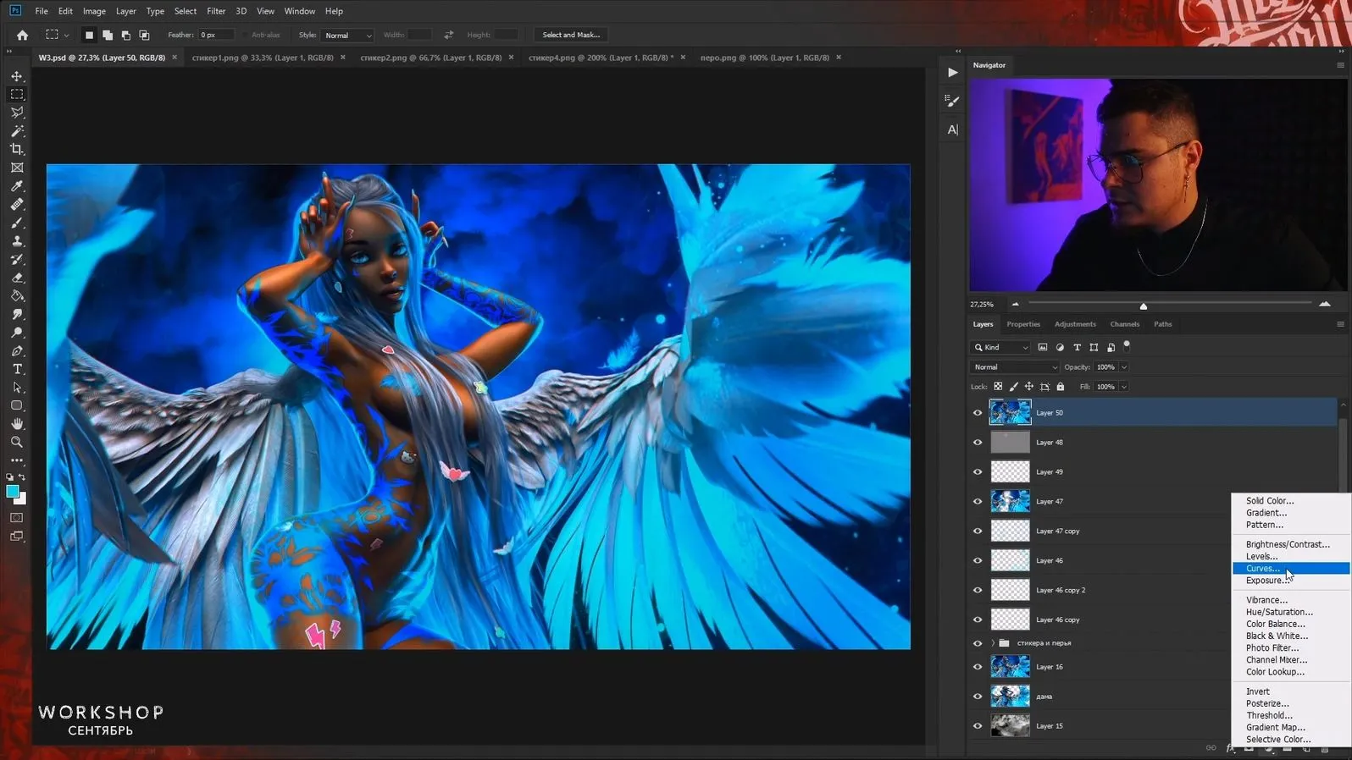Open the blend mode Normal dropdown
Screen dimensions: 1352x760
pos(1014,367)
